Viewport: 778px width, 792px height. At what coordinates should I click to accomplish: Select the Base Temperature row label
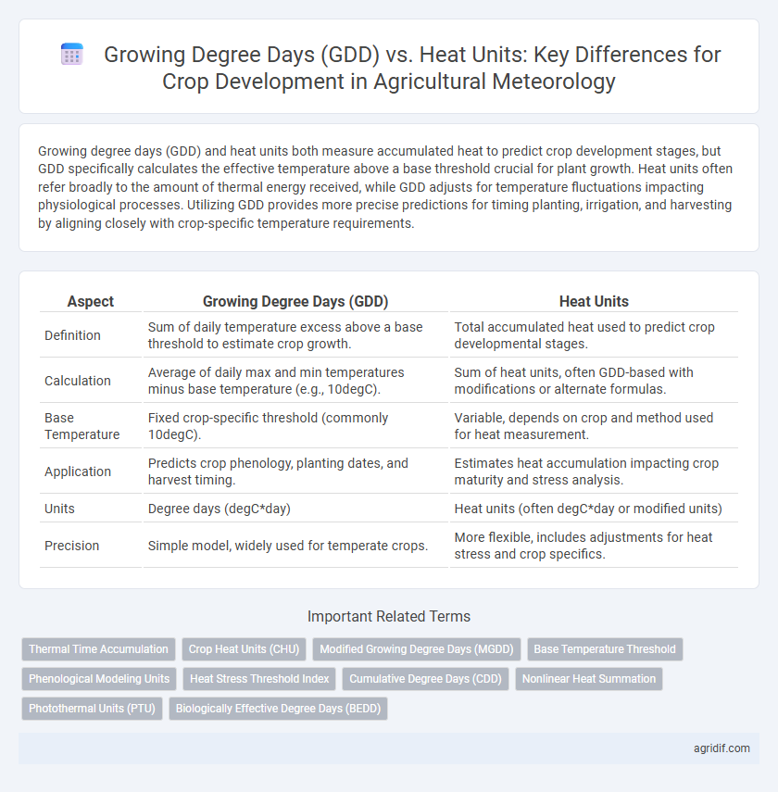click(x=82, y=426)
